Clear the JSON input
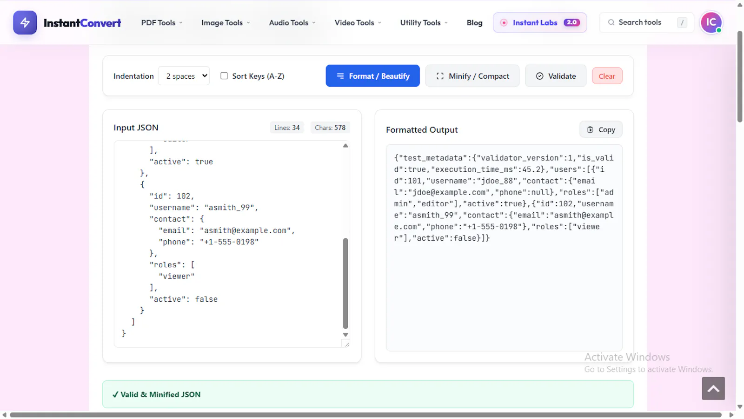Image resolution: width=744 pixels, height=419 pixels. pos(607,76)
